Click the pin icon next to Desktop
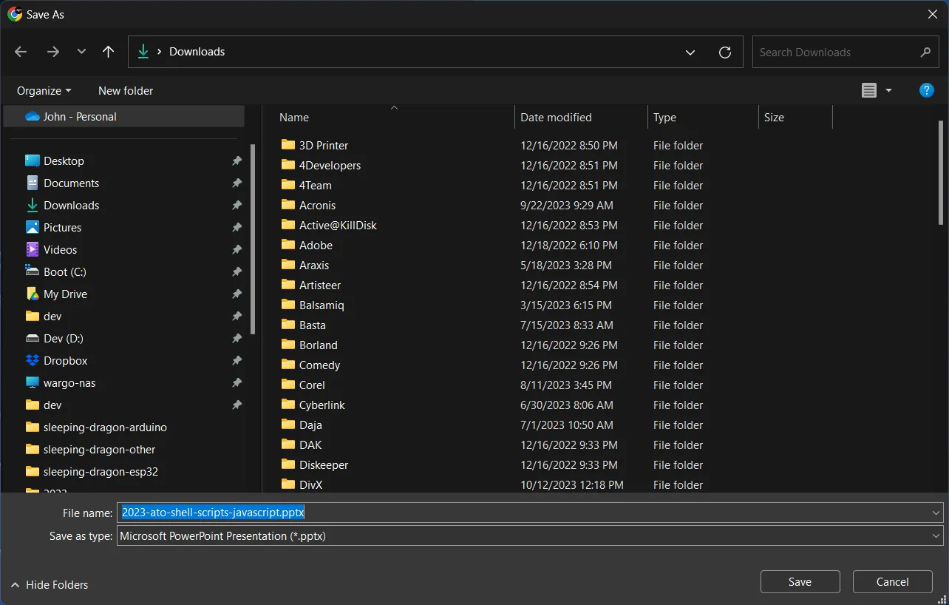The image size is (949, 605). click(x=237, y=160)
